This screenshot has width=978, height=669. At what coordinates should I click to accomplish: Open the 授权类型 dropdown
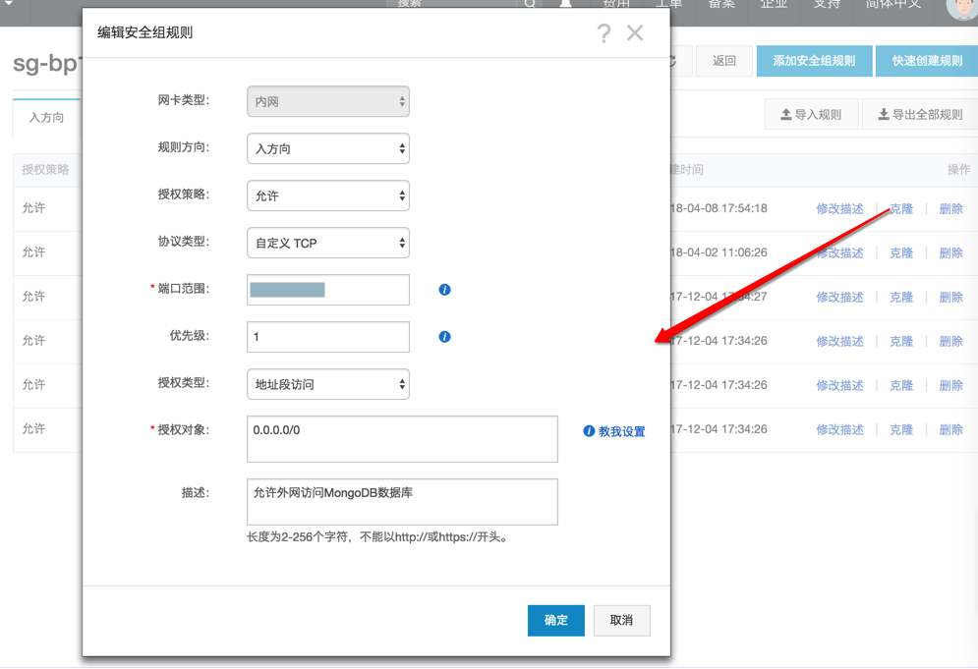click(x=328, y=384)
